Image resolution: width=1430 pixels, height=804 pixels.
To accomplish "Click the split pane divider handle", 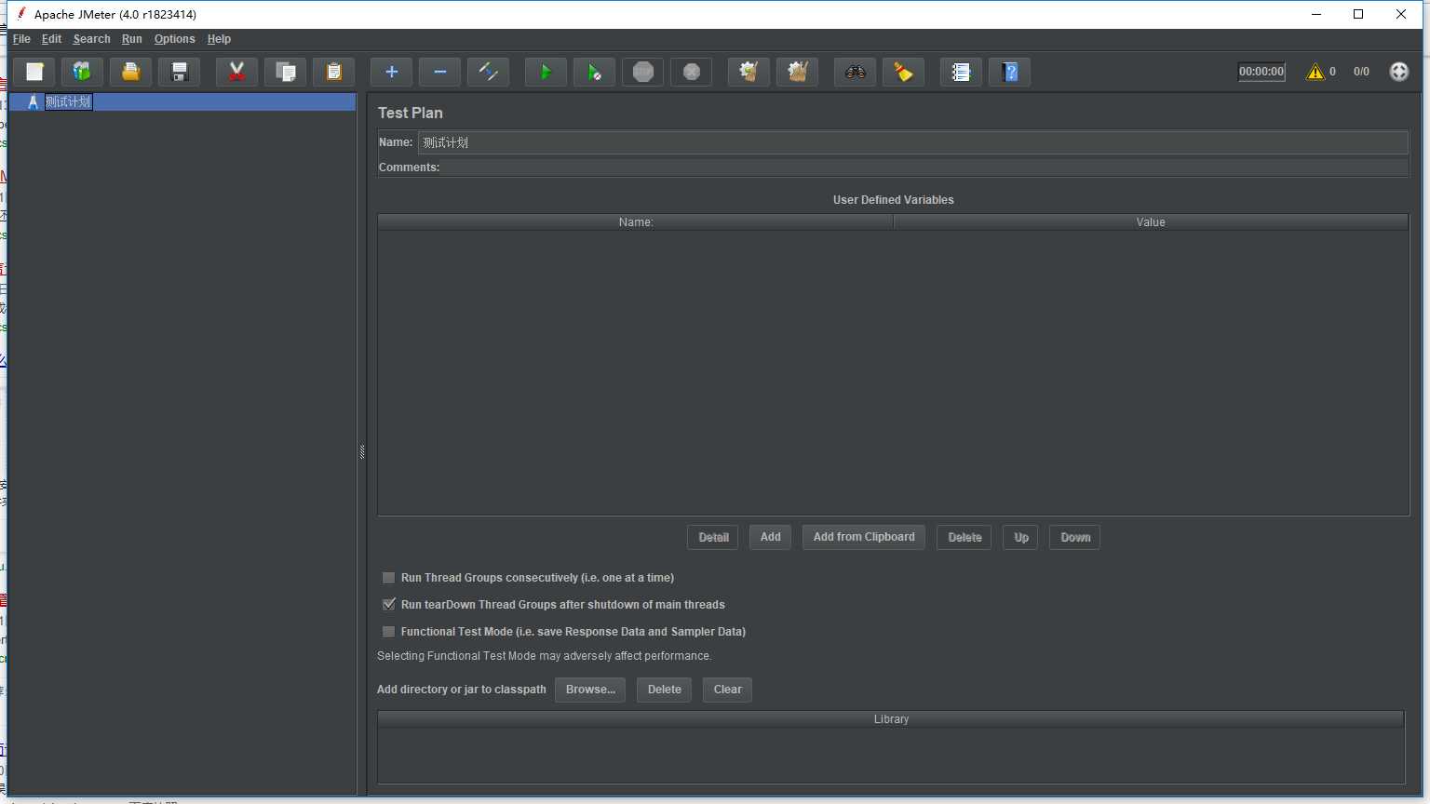I will [362, 452].
